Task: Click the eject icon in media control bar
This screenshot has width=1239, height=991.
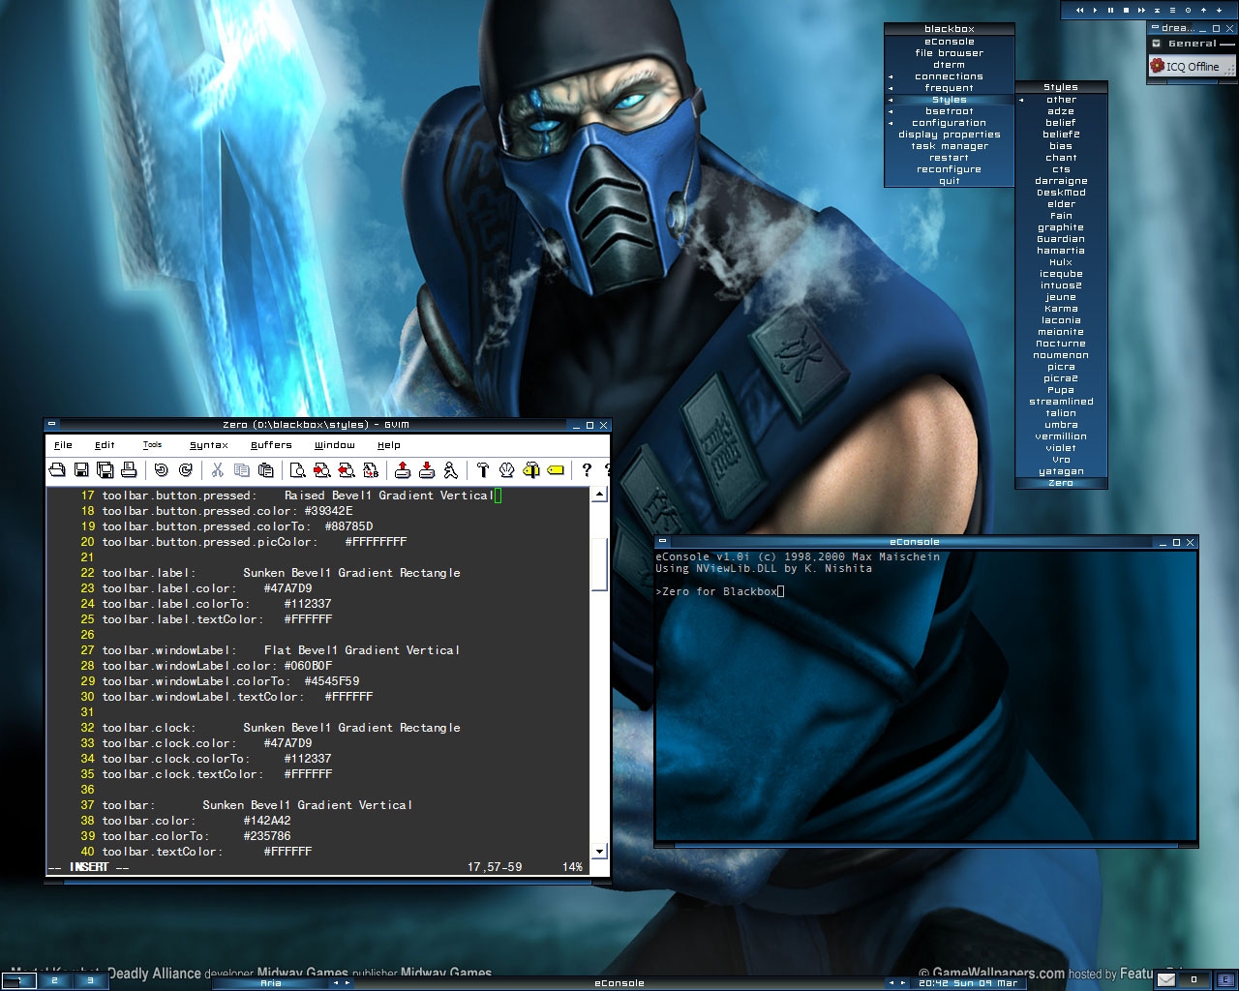Action: pyautogui.click(x=1158, y=10)
